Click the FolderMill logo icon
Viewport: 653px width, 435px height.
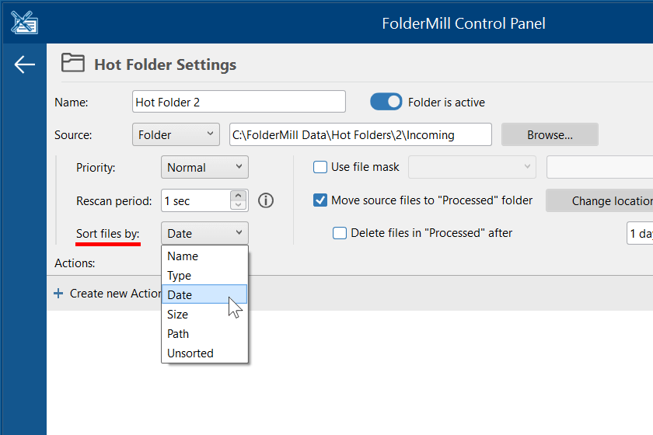(x=25, y=23)
